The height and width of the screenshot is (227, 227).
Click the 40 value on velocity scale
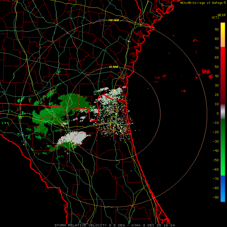click(x=217, y=76)
